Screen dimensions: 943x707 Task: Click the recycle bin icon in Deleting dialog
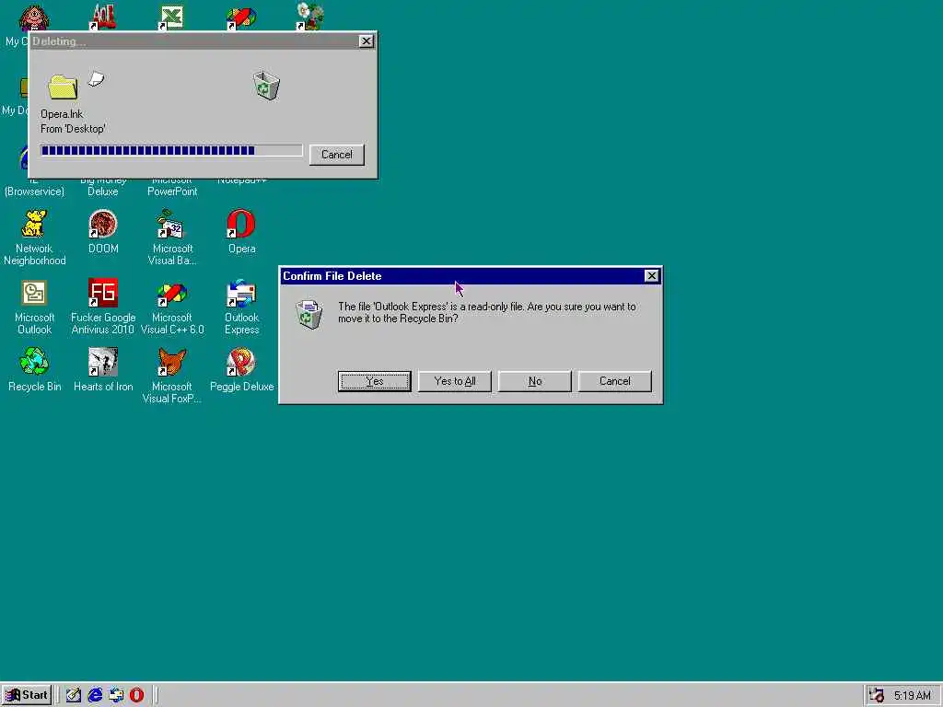point(266,86)
